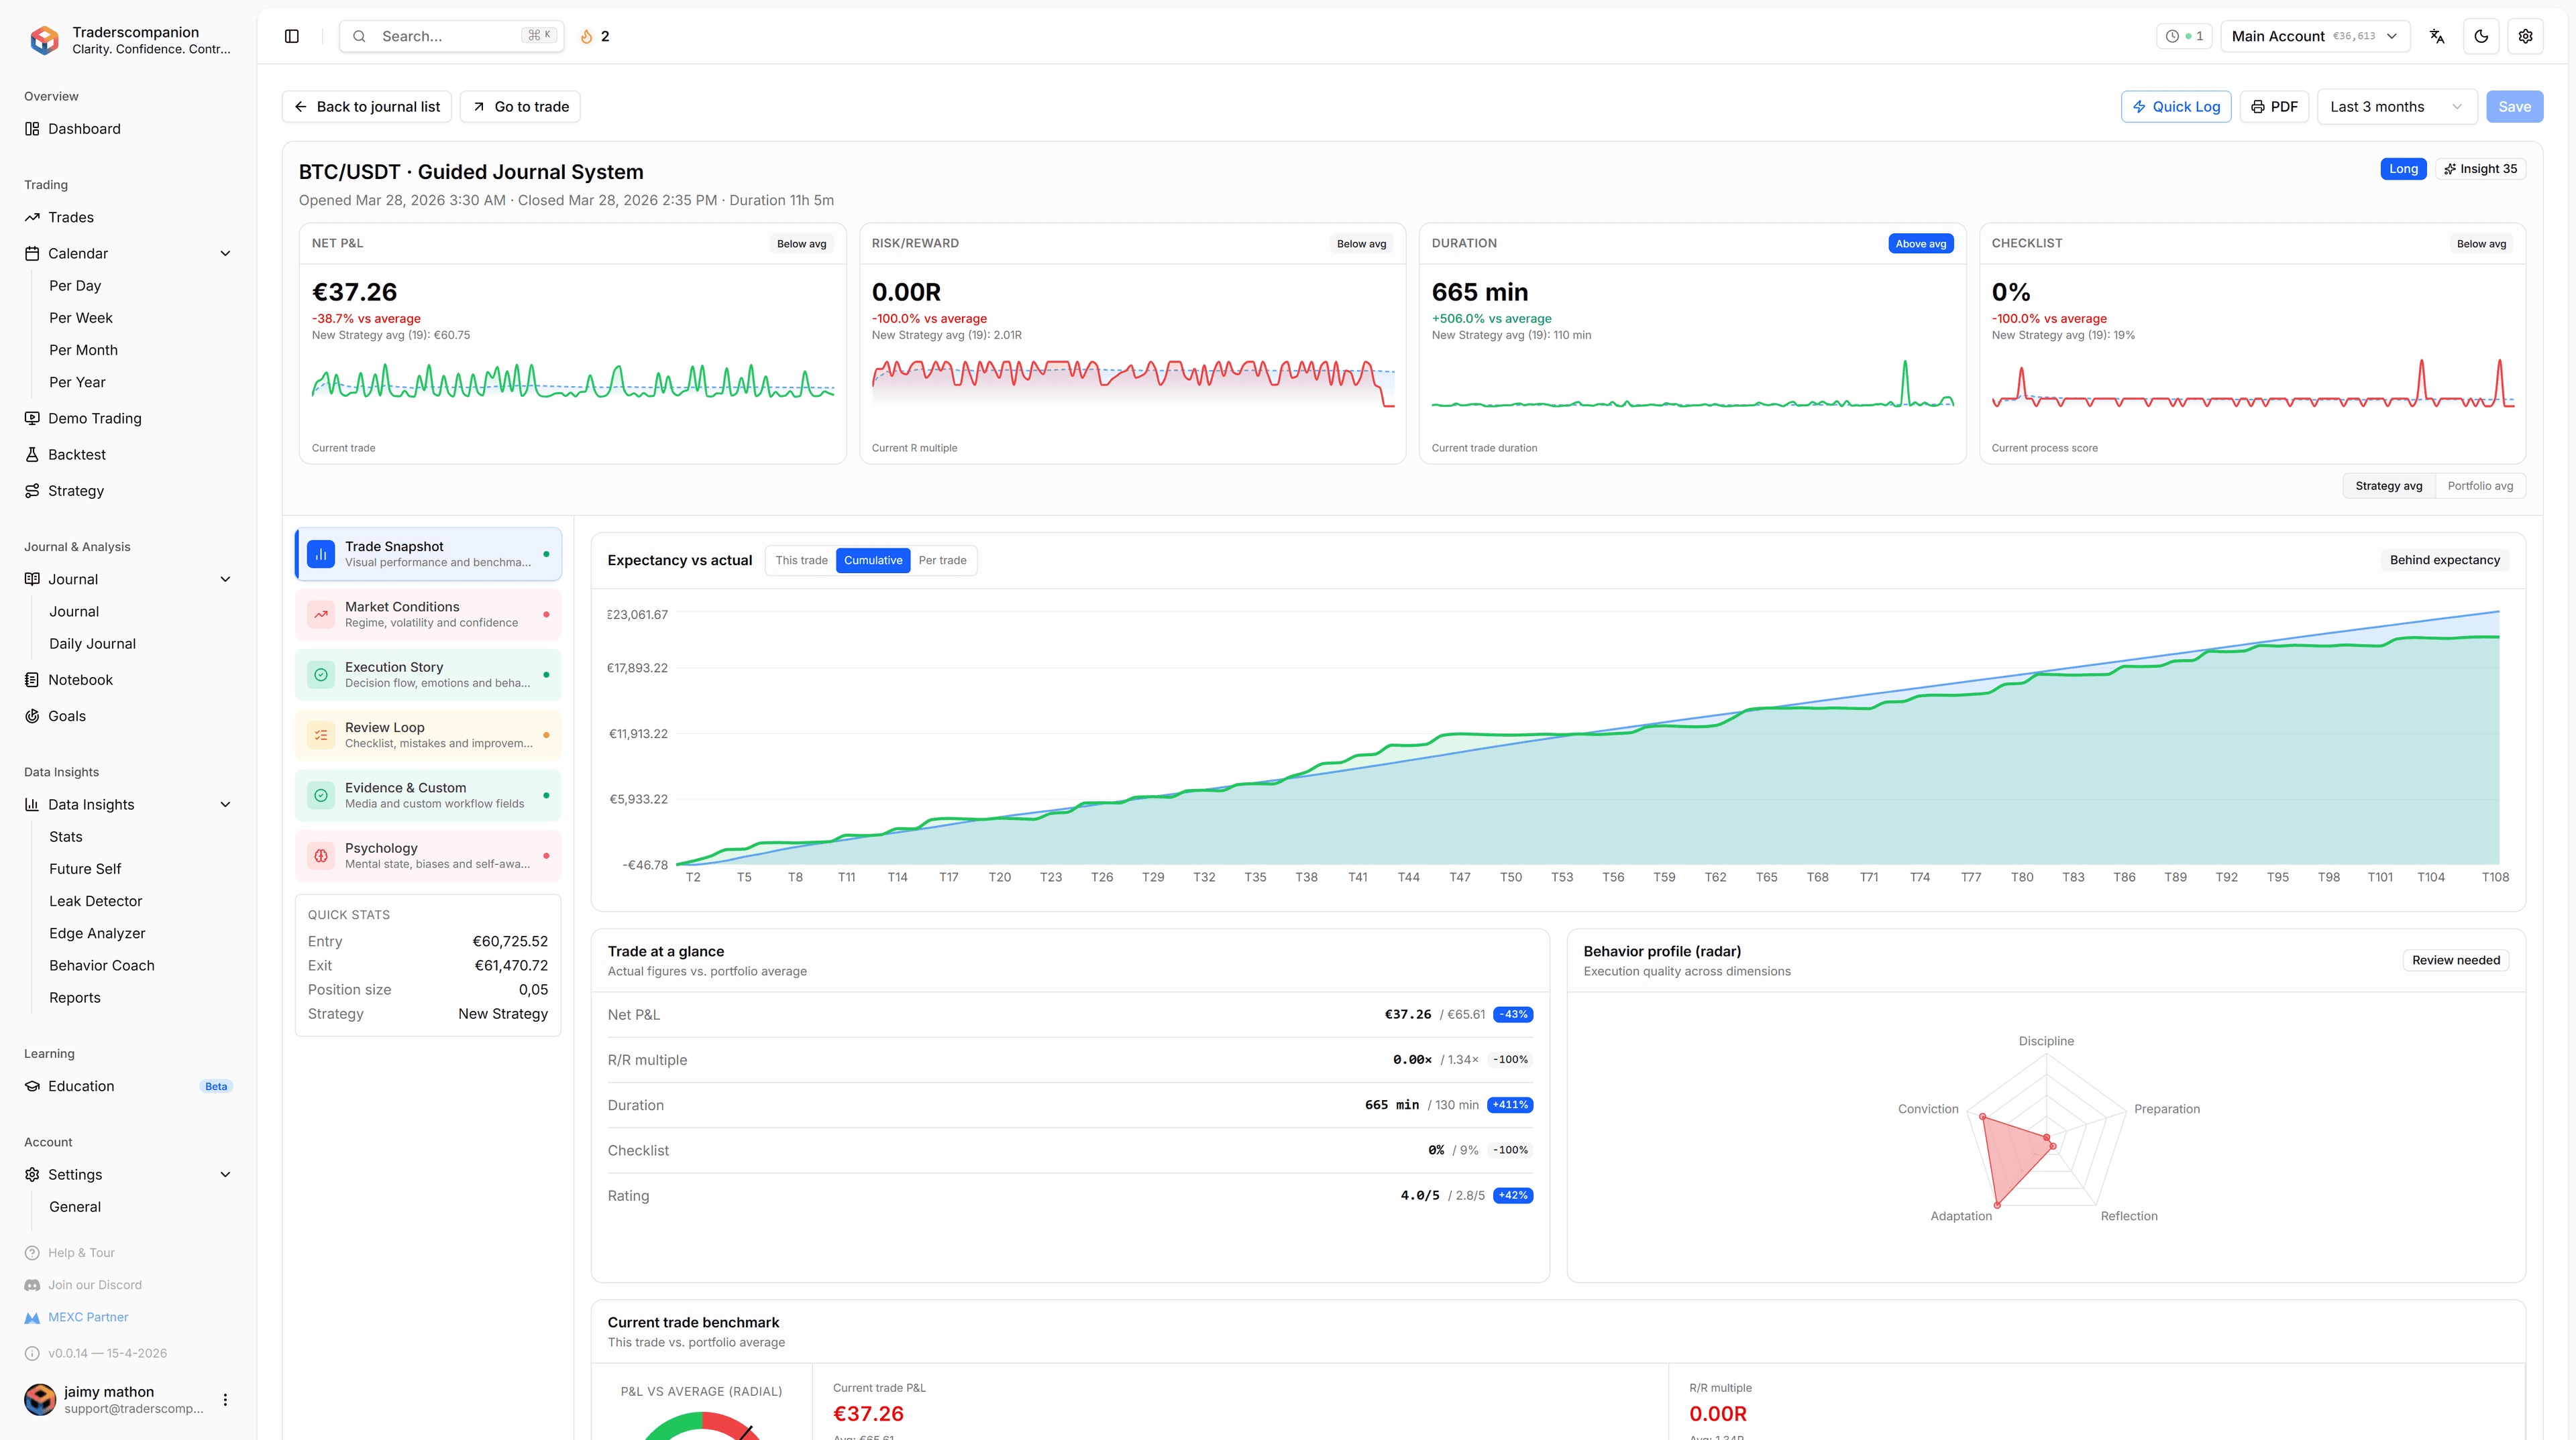Open the clock status indicator
The height and width of the screenshot is (1440, 2576).
click(2184, 36)
